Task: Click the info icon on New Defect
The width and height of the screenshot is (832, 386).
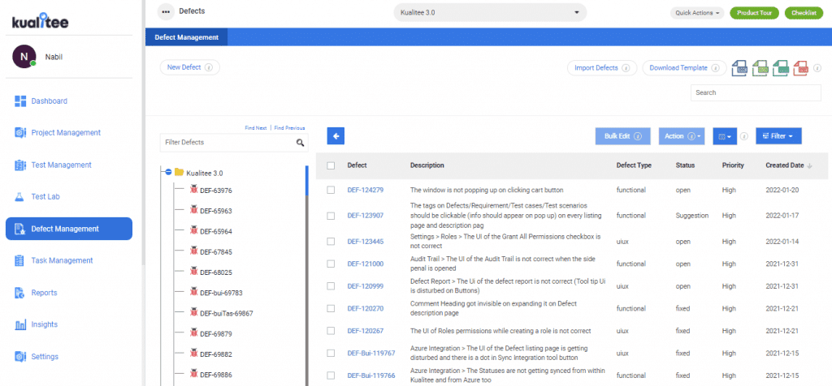Action: [209, 68]
